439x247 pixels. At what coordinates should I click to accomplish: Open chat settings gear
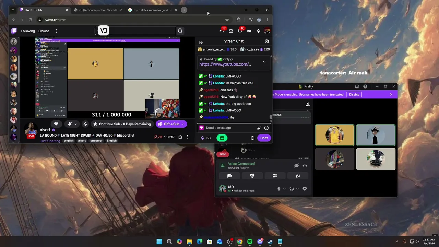click(253, 138)
